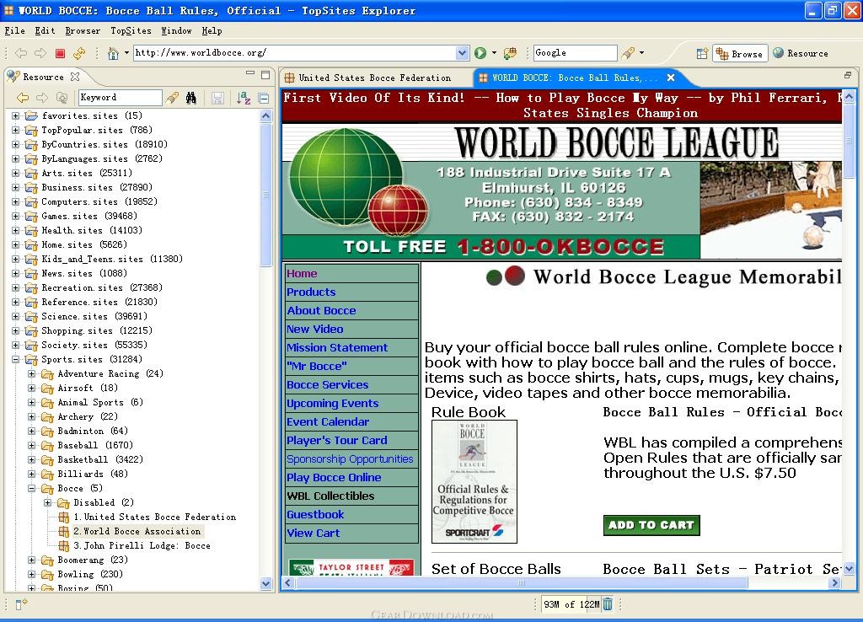Click flashlight icon next to the Keyword field
The height and width of the screenshot is (622, 863).
[172, 98]
